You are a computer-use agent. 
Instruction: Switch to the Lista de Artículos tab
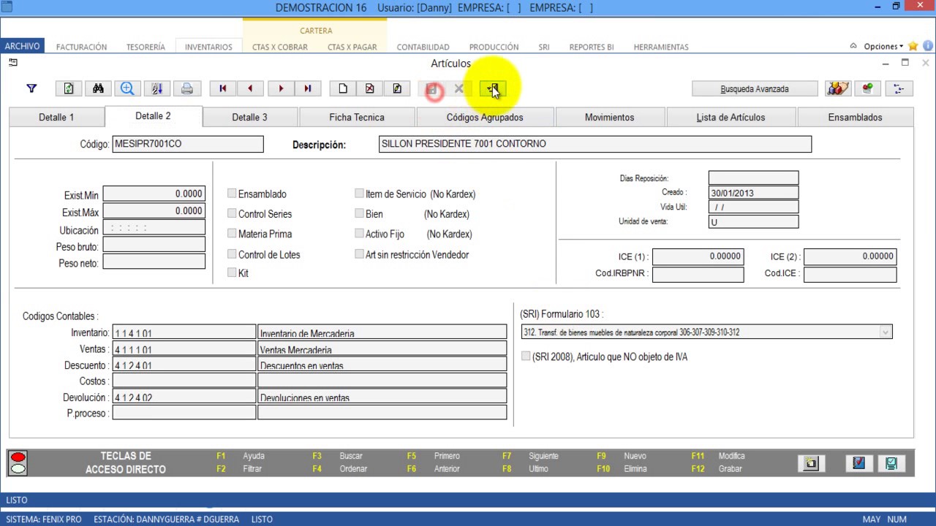pyautogui.click(x=731, y=117)
